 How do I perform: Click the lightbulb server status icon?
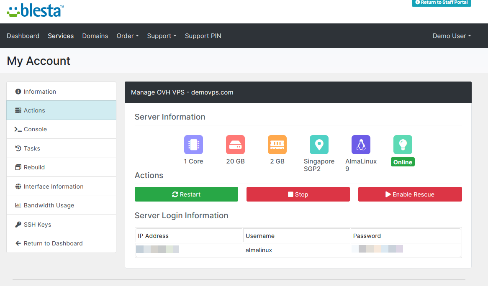(x=403, y=145)
